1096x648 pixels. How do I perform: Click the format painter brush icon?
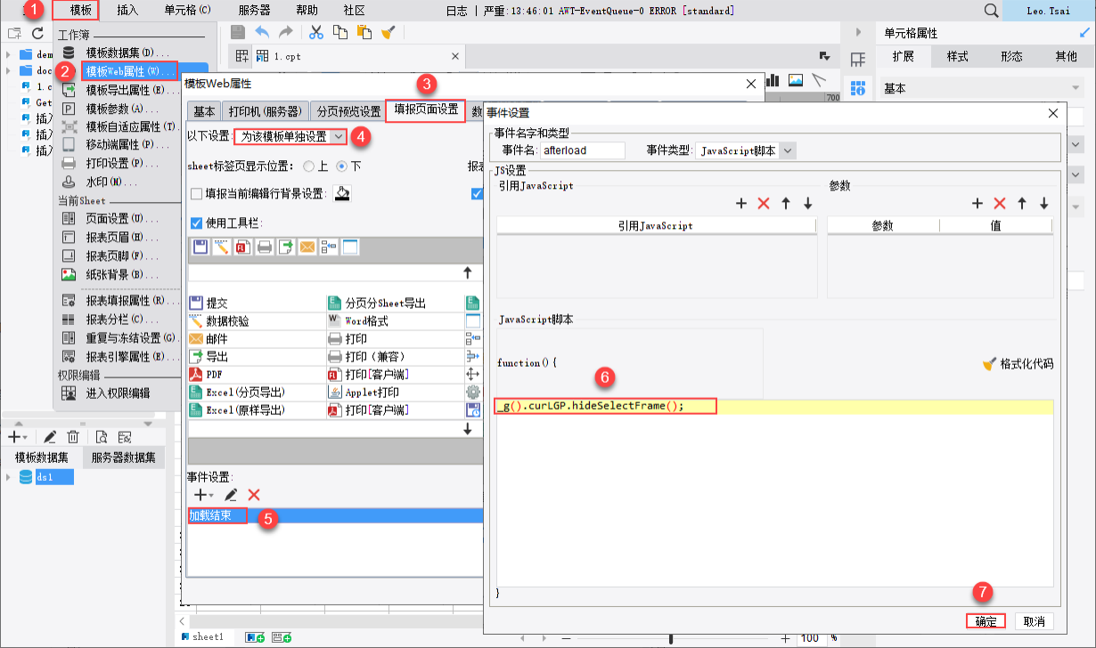pyautogui.click(x=388, y=32)
